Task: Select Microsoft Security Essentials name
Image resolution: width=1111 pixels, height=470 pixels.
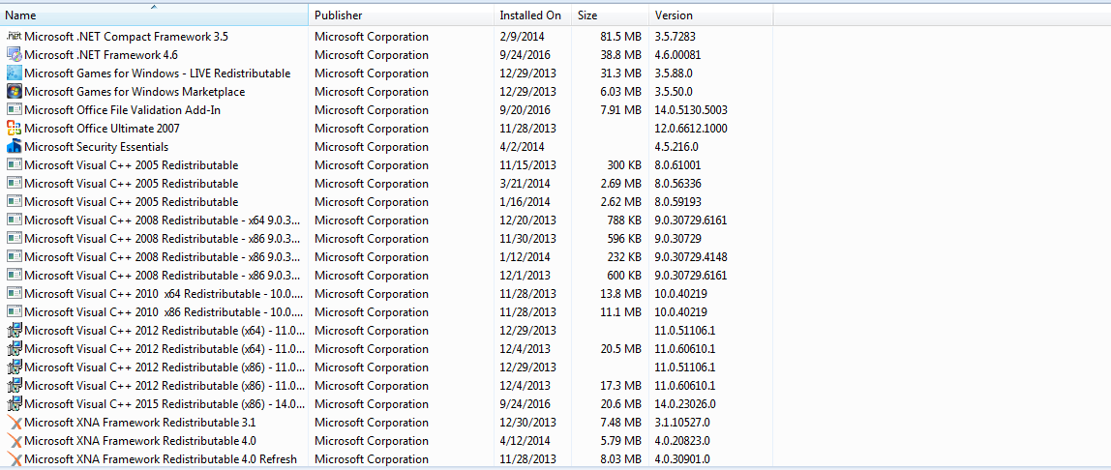Action: click(97, 147)
